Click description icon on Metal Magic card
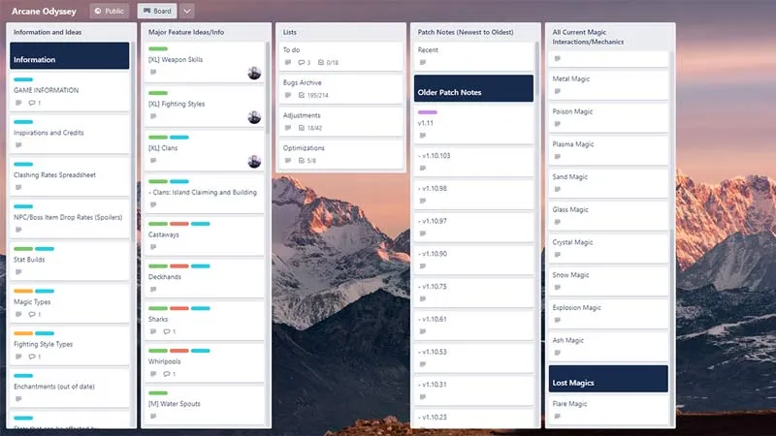Viewport: 776px width, 436px height. pyautogui.click(x=557, y=91)
